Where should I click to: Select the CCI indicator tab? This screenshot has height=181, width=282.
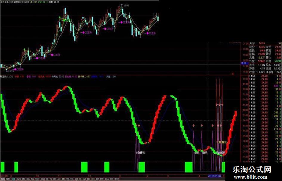pos(93,179)
